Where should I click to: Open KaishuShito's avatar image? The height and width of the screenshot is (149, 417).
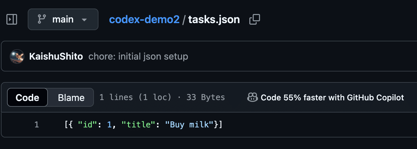click(17, 57)
